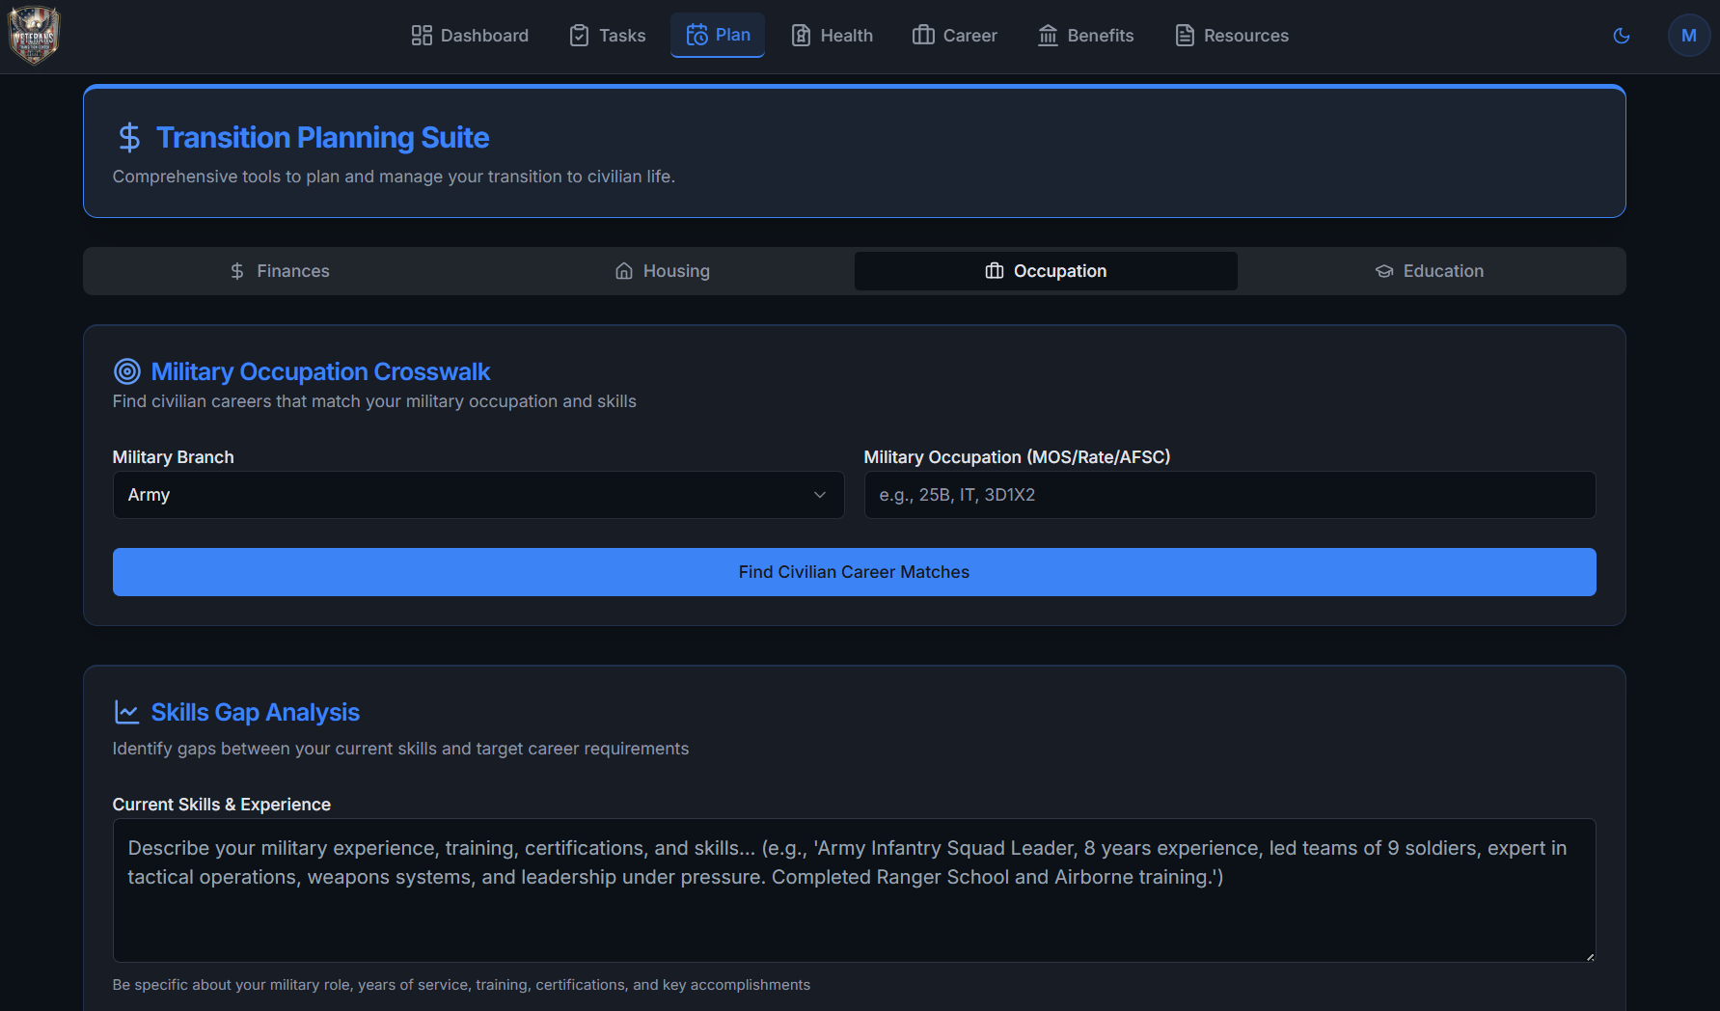Image resolution: width=1720 pixels, height=1011 pixels.
Task: Click the Veterans shield logo
Action: click(x=33, y=36)
